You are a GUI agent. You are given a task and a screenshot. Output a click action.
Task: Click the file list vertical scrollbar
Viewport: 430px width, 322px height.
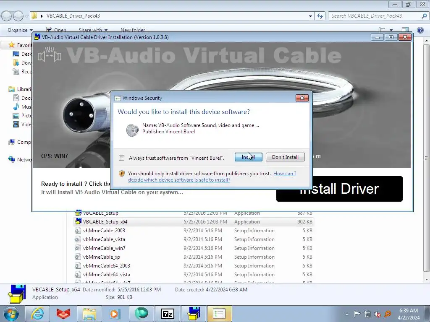(427, 158)
